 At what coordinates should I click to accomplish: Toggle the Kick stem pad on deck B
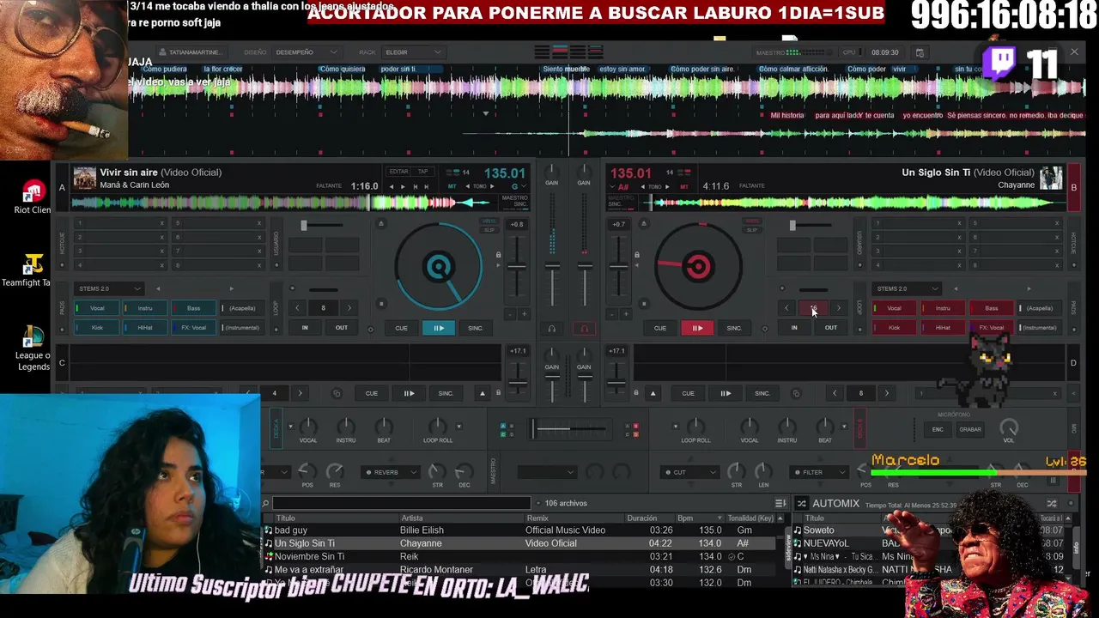coord(895,328)
